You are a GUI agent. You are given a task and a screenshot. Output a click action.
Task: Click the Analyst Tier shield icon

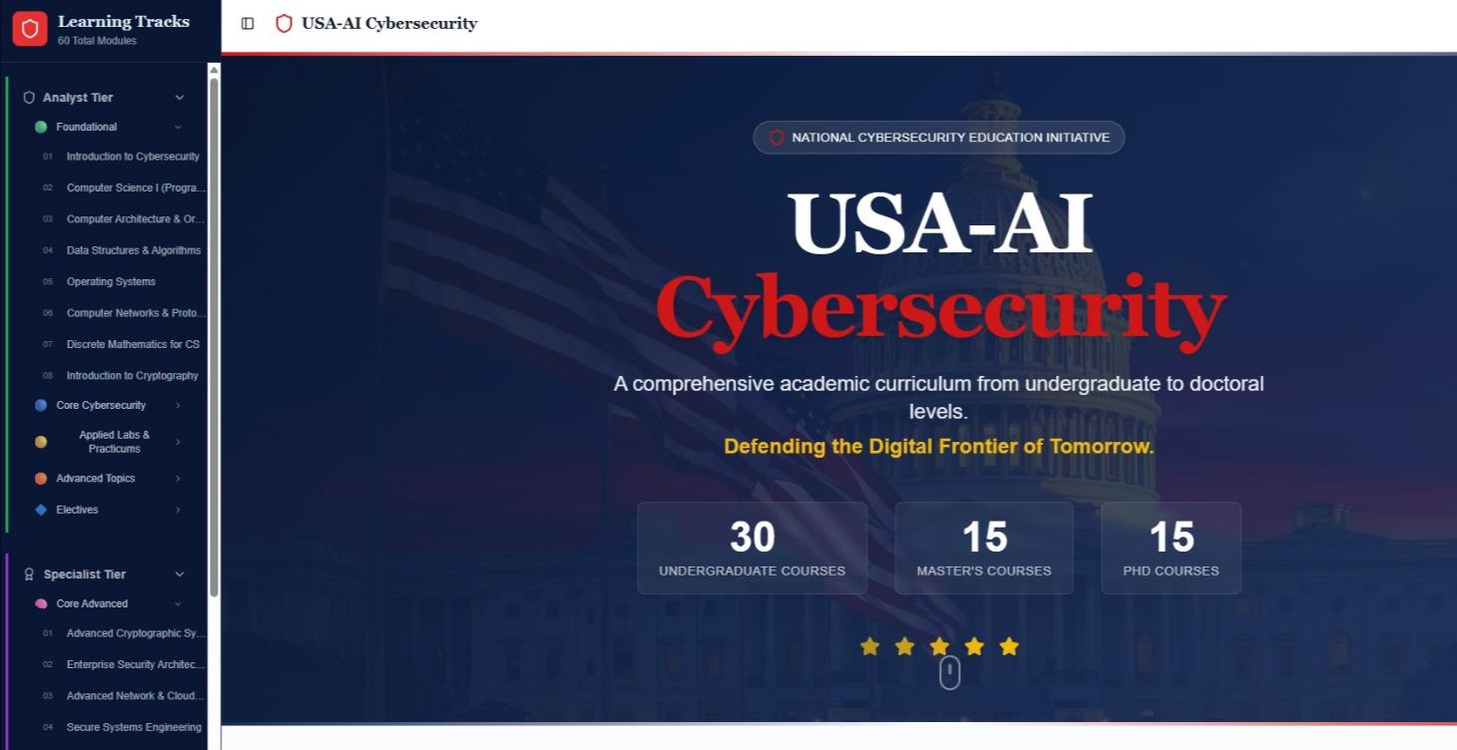pos(28,97)
